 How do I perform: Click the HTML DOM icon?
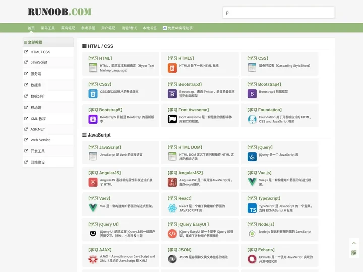click(172, 157)
